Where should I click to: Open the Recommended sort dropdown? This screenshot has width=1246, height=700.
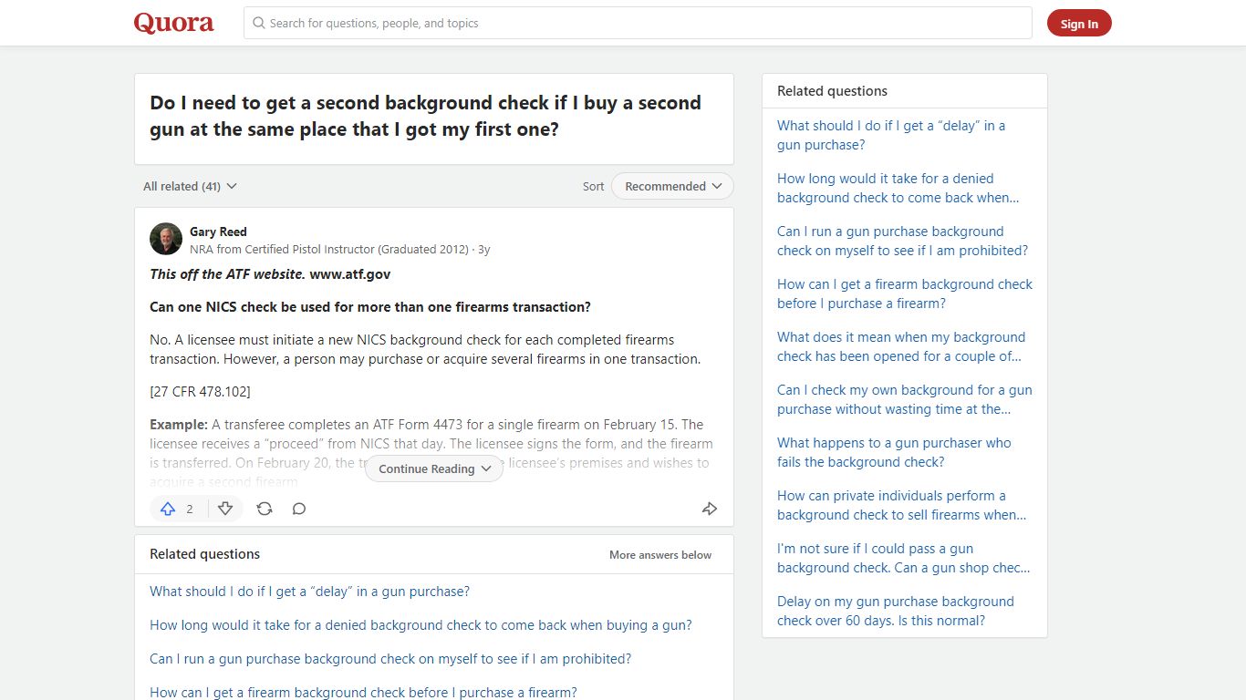(x=672, y=186)
